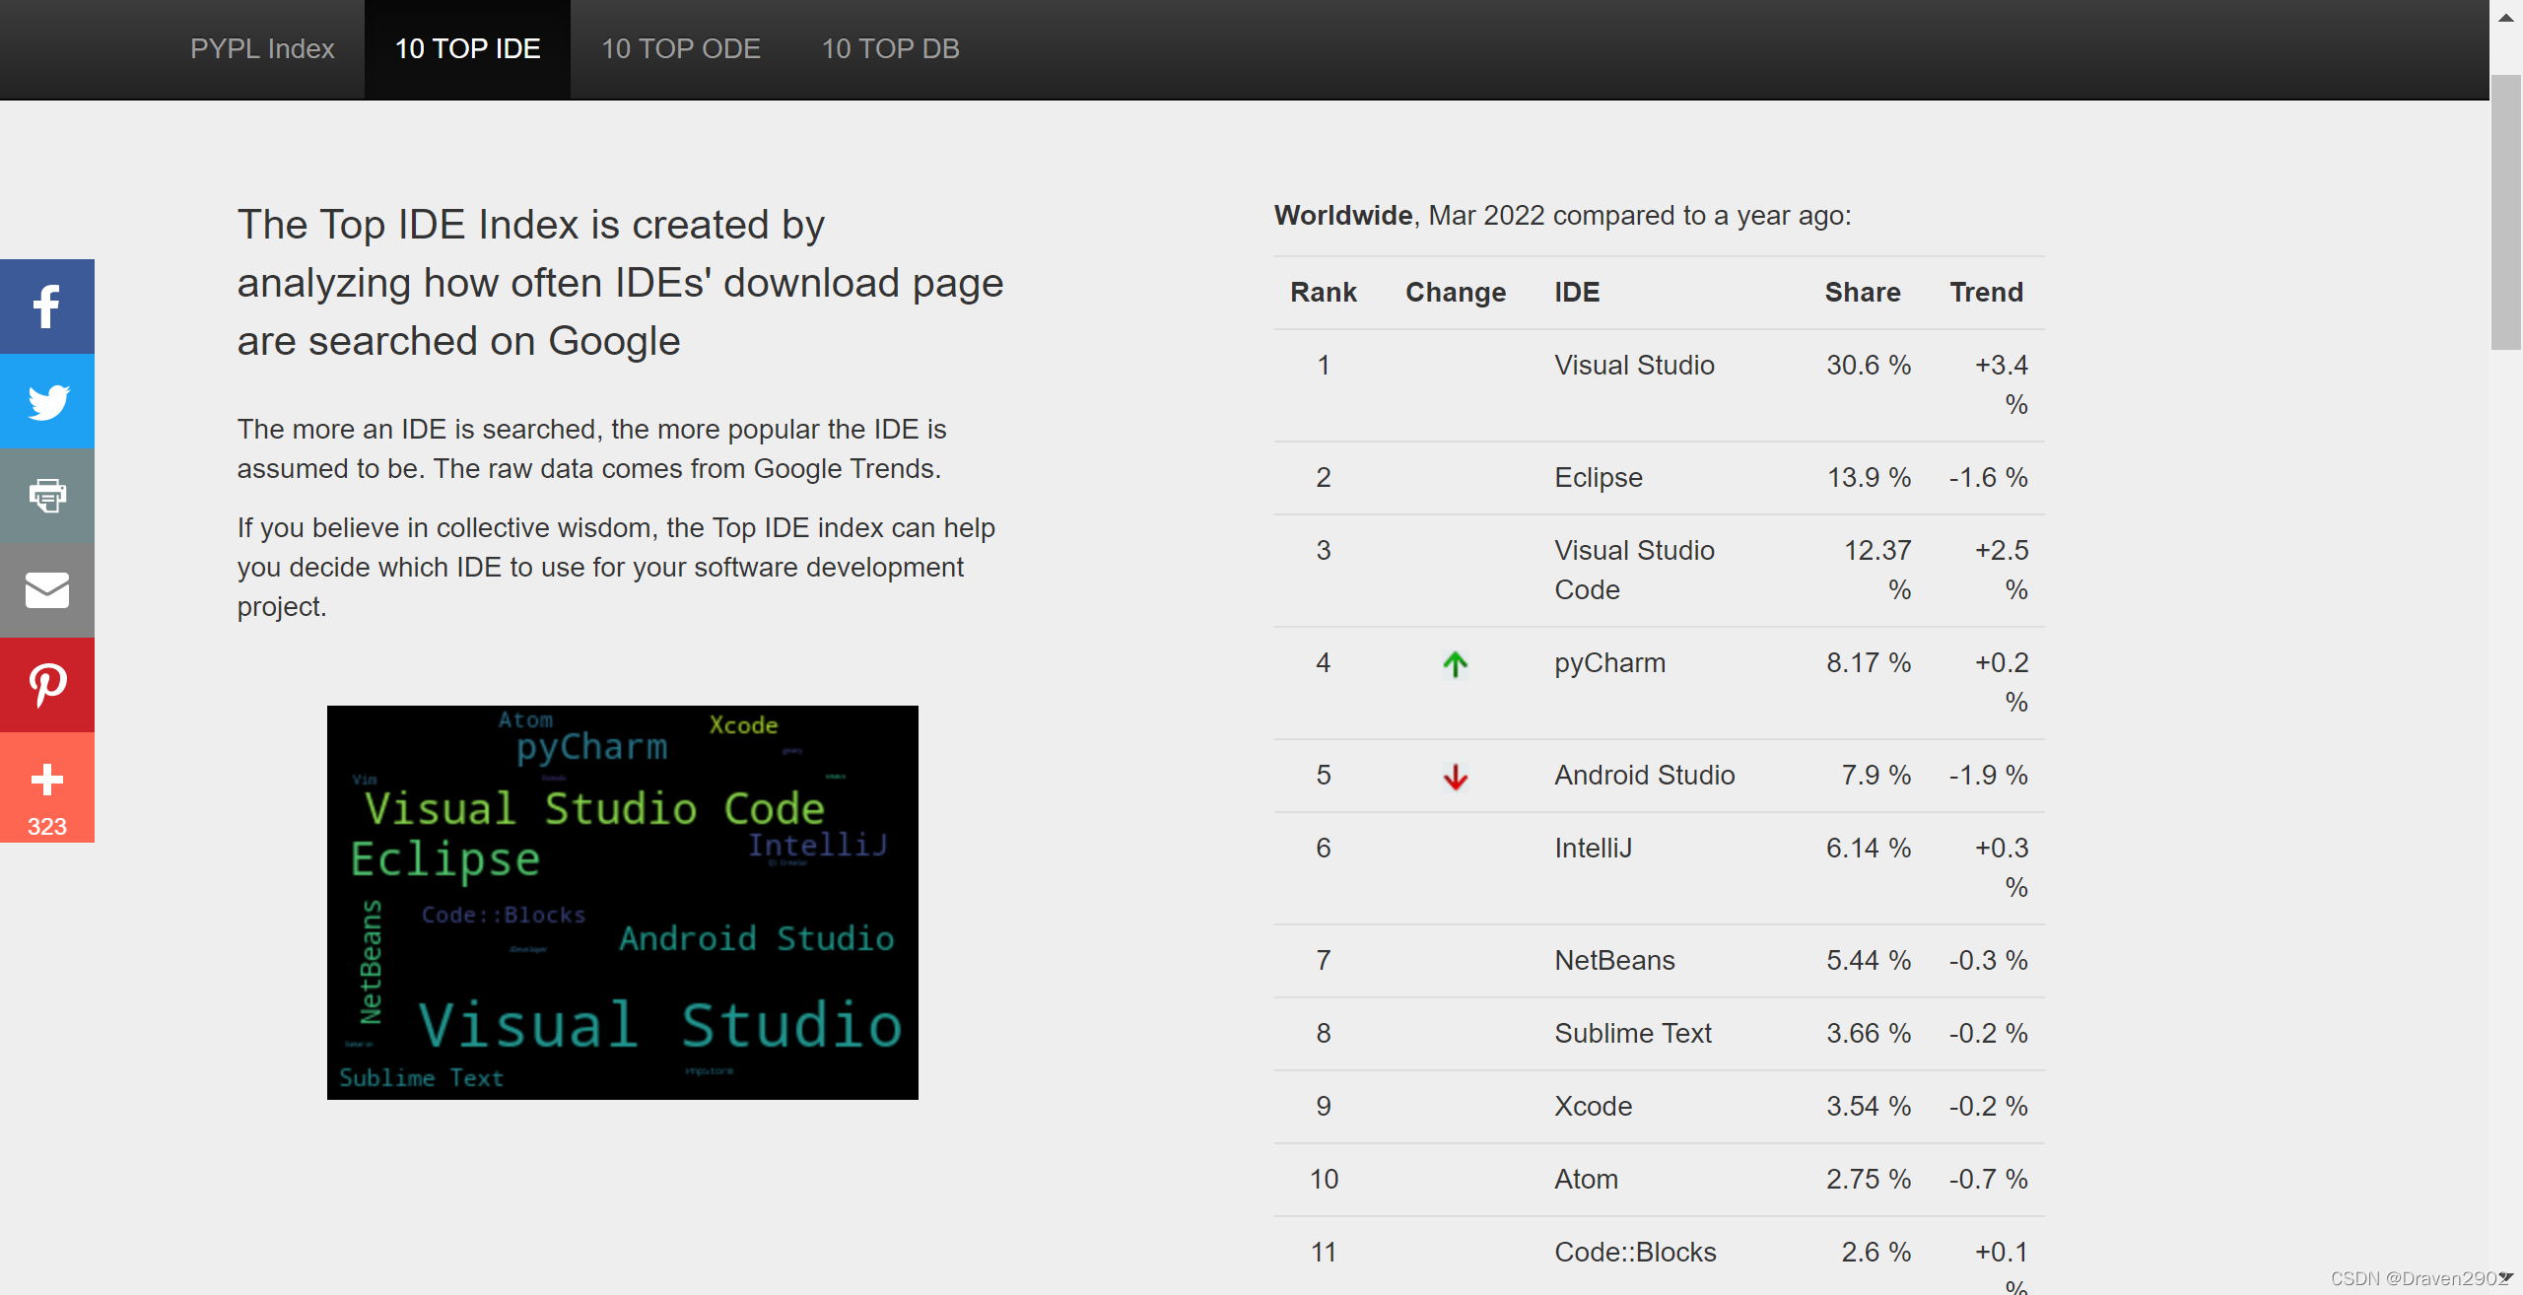Click scrollbar up arrow
Screen dimensions: 2523x1295
[x=2505, y=17]
